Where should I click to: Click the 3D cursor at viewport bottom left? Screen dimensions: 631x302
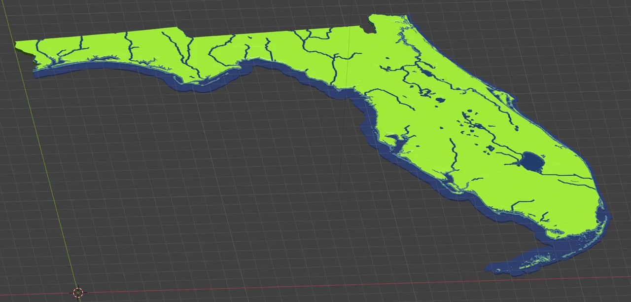(x=78, y=293)
